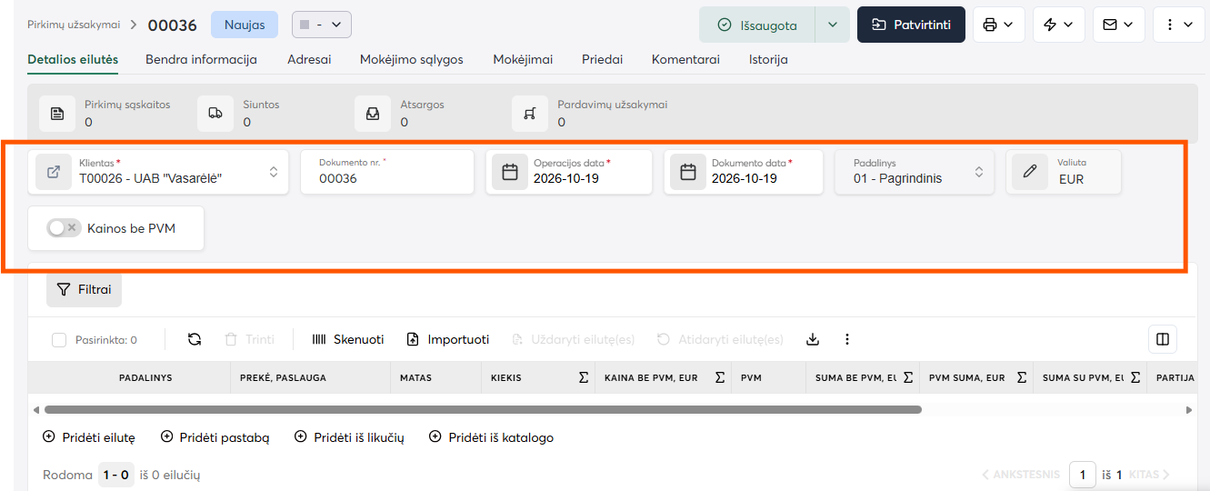Expand the Padalinys dropdown

coord(979,172)
